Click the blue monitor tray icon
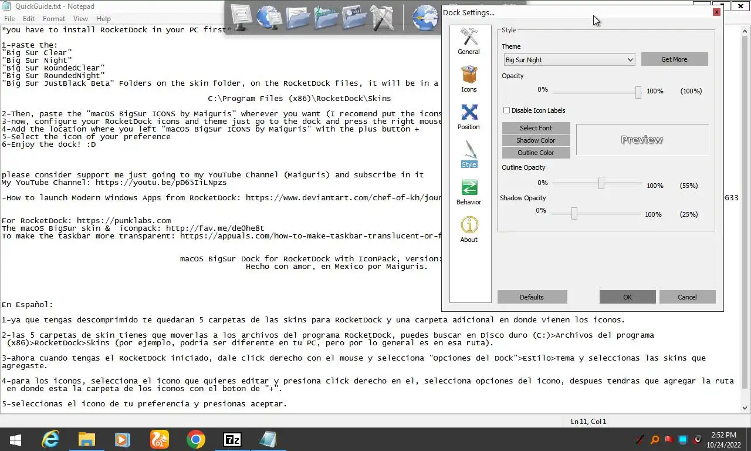Viewport: 751px width, 451px height. [x=683, y=439]
